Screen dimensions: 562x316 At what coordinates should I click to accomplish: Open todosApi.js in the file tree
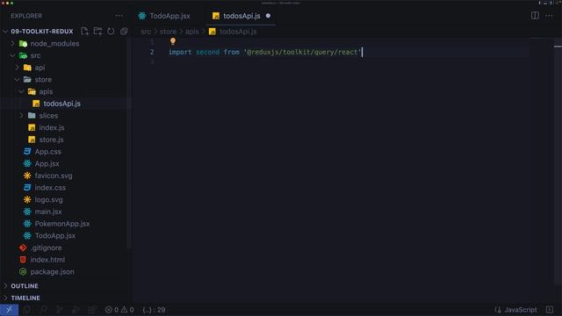(x=61, y=104)
